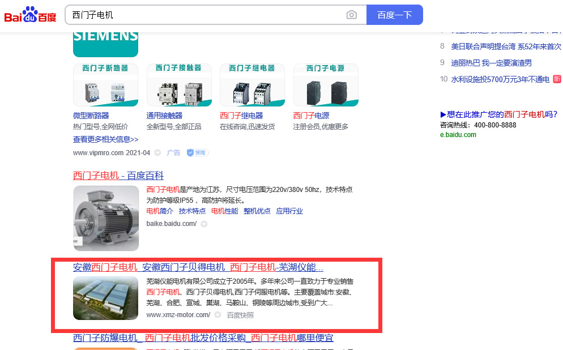Open the 技术特点 Baike sub-link

click(x=192, y=211)
